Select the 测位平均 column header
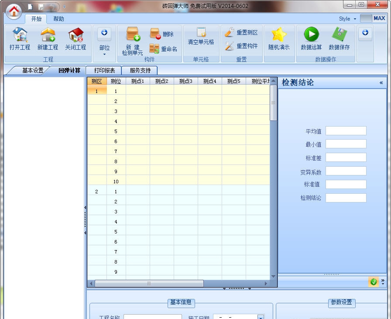The width and height of the screenshot is (391, 319). (258, 81)
